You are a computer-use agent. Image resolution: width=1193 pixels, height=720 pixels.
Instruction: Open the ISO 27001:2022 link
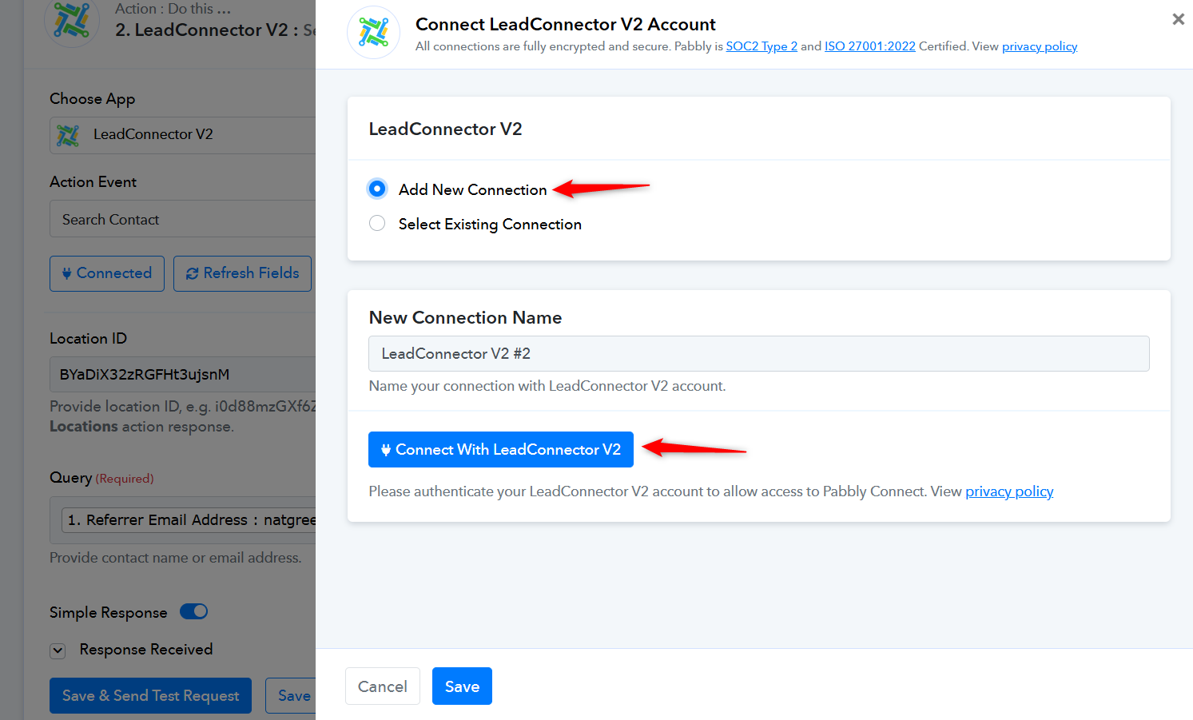pos(869,46)
